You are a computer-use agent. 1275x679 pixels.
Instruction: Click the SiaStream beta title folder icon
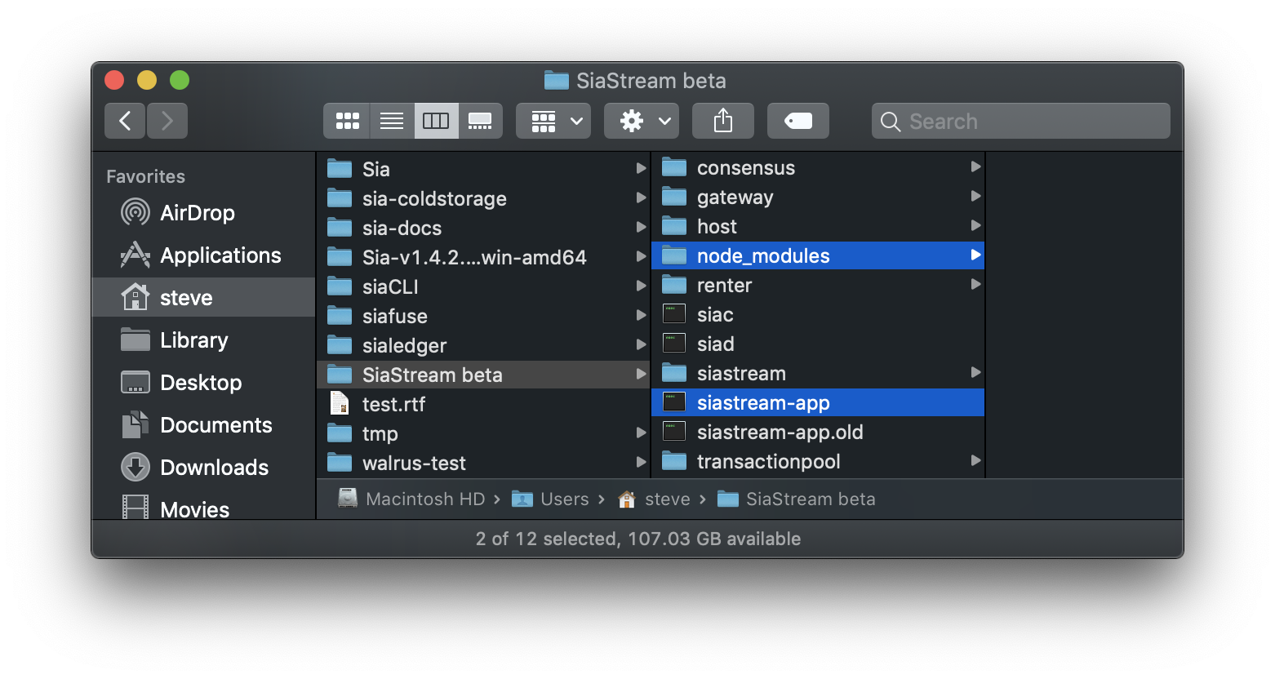point(557,80)
